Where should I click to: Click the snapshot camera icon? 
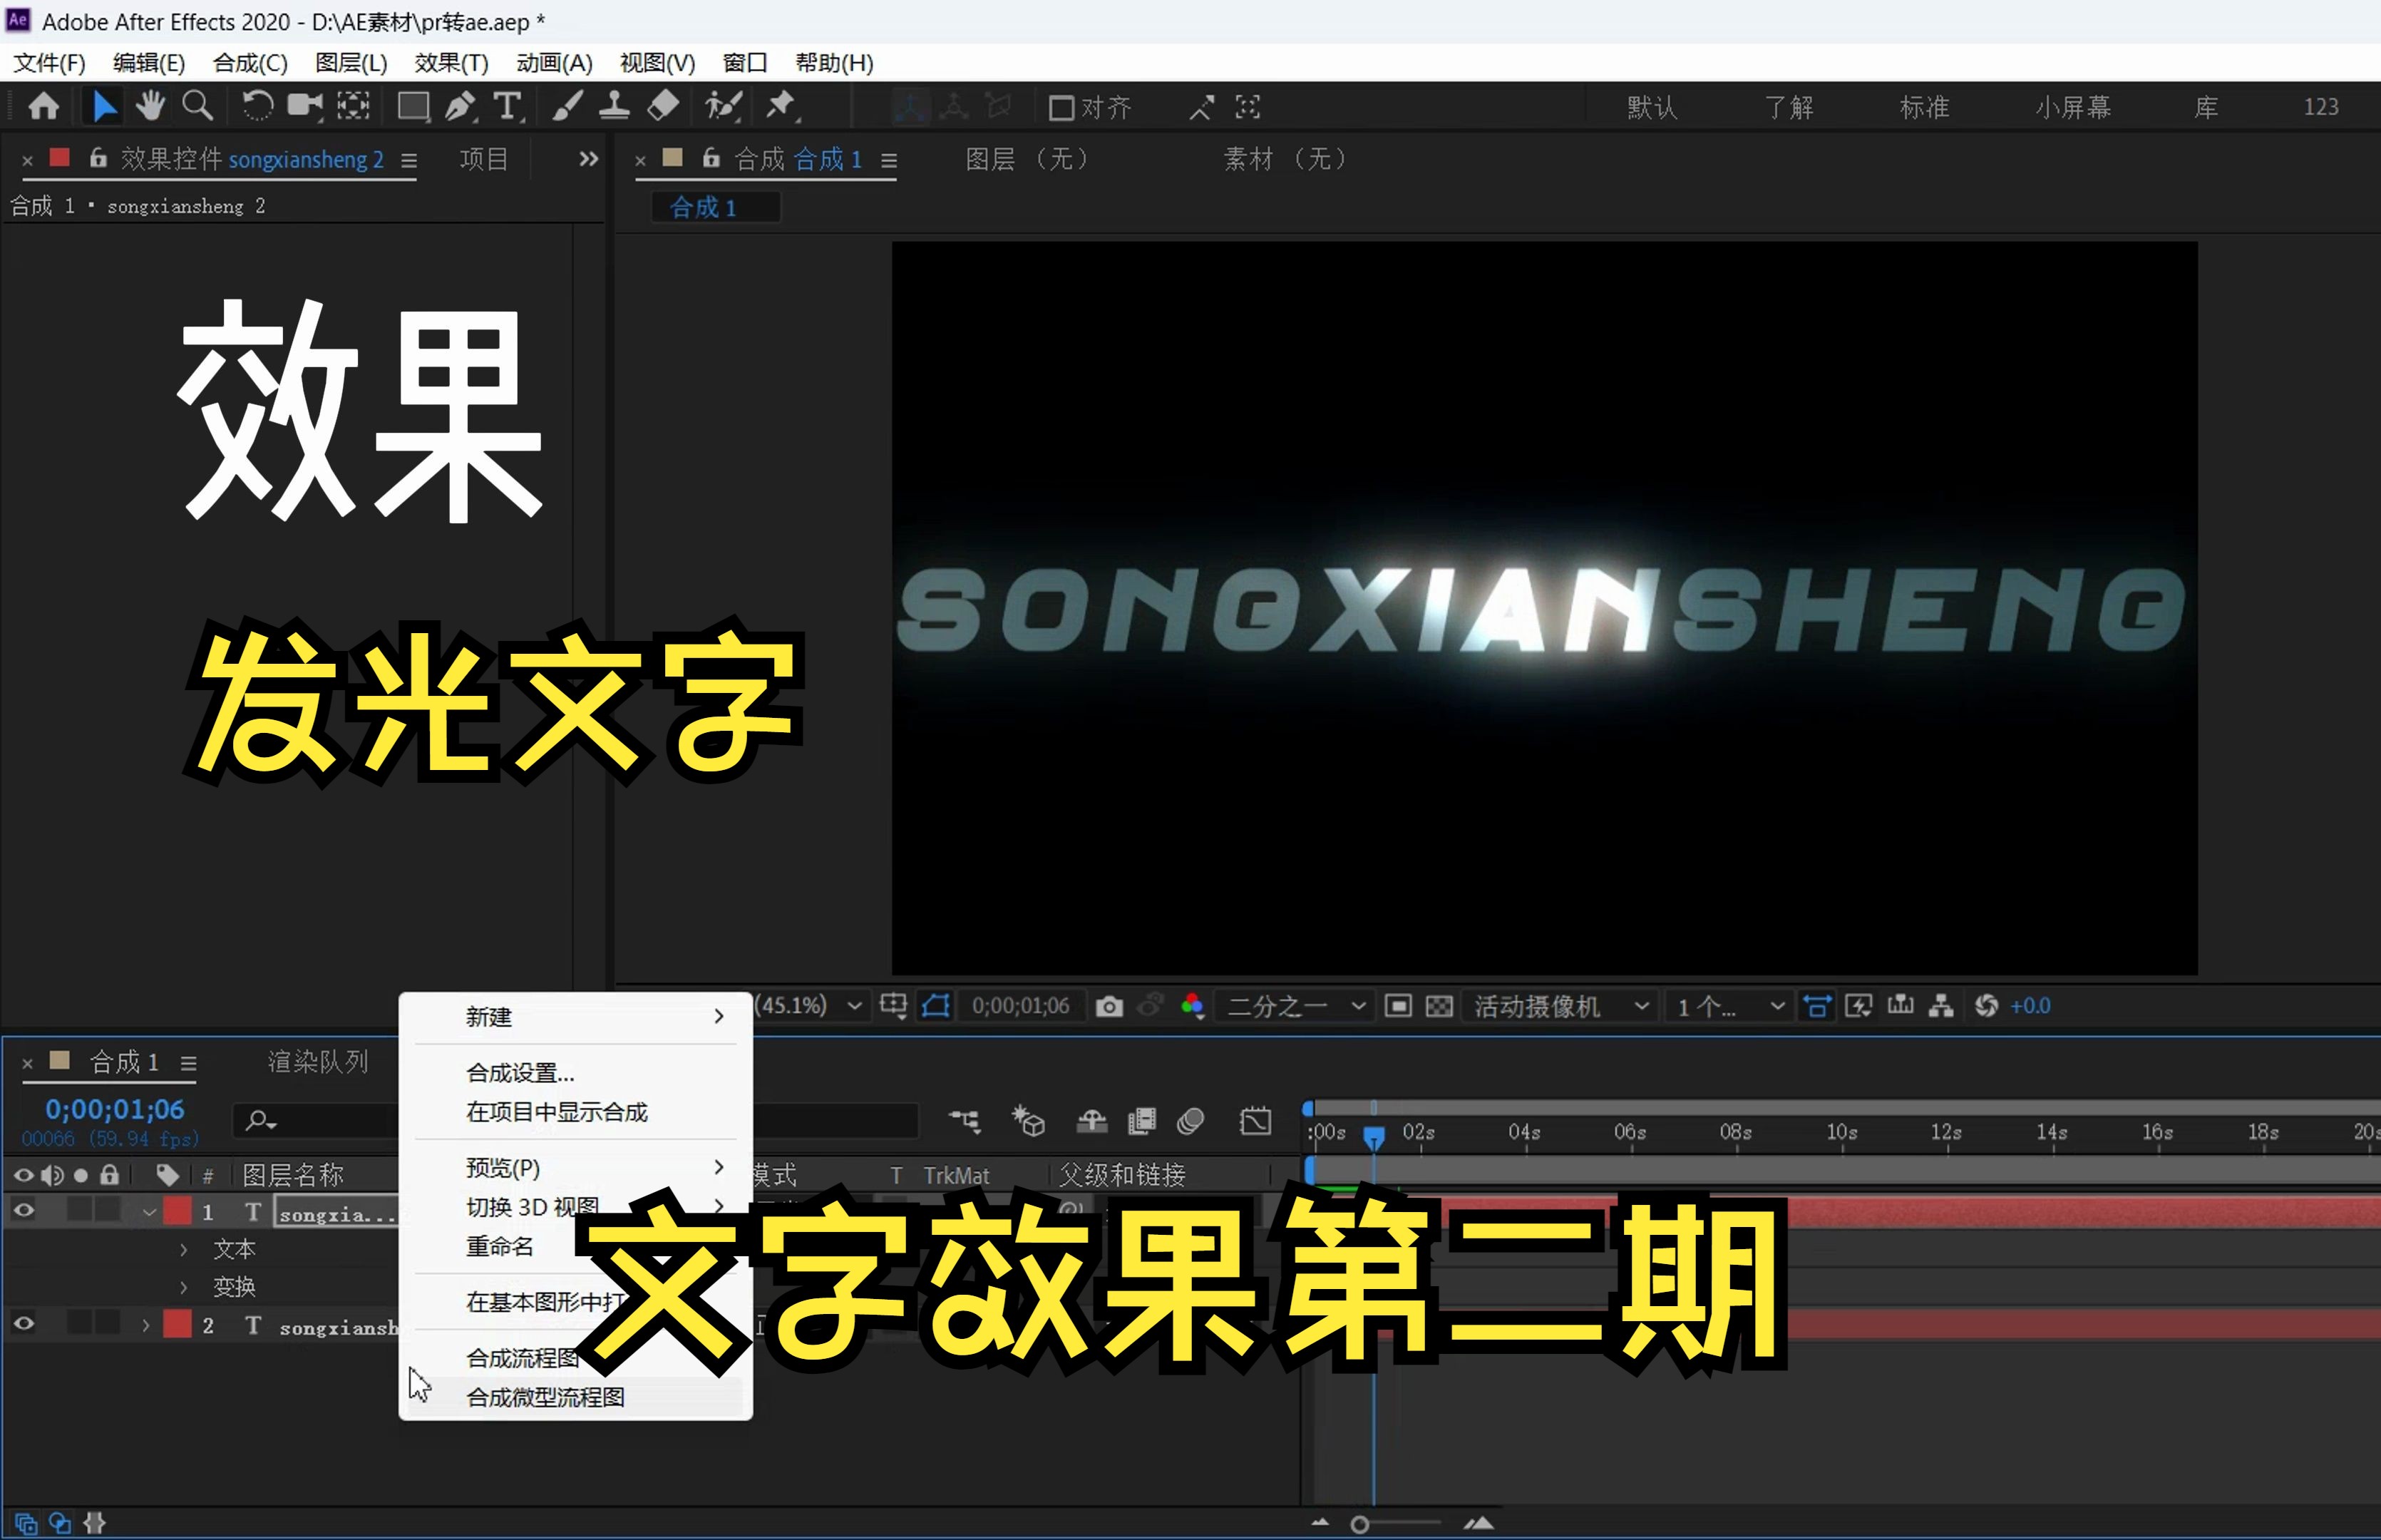(1109, 1006)
